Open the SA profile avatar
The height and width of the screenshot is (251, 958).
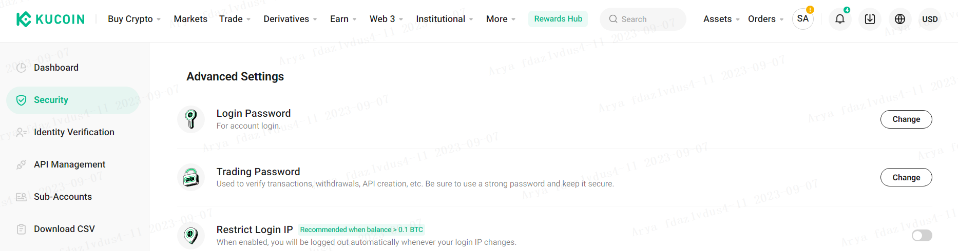tap(803, 19)
